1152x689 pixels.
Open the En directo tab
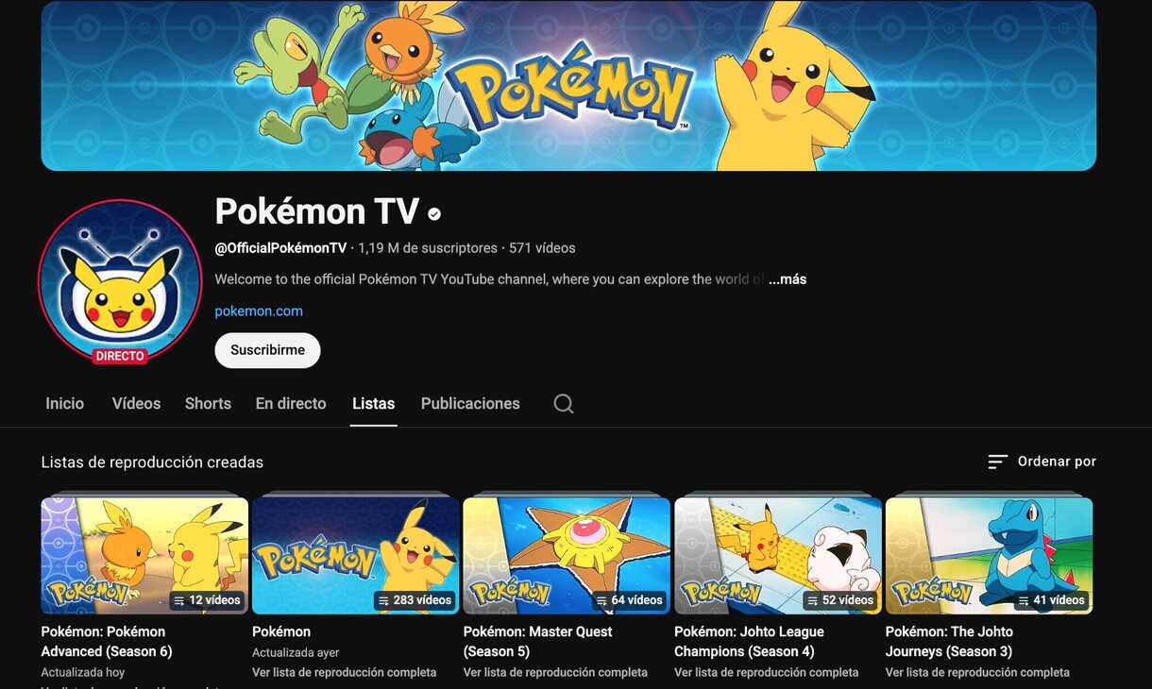tap(291, 403)
